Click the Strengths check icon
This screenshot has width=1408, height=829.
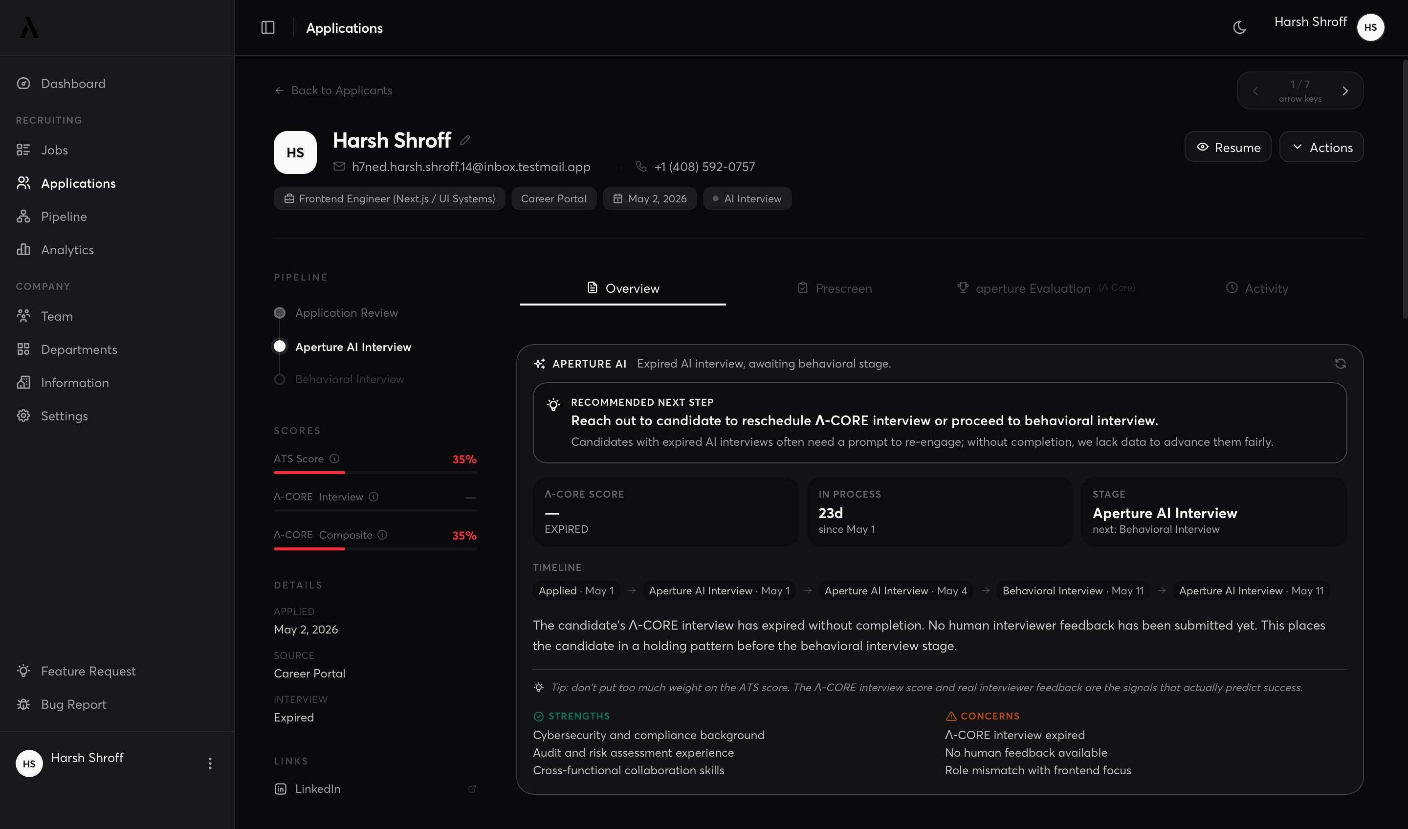click(x=539, y=716)
